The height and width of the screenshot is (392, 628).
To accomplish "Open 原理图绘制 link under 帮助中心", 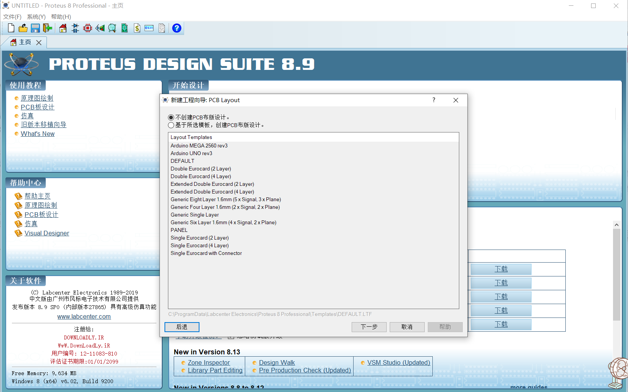I will [41, 205].
